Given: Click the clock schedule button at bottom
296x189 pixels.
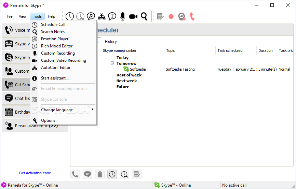Looking at the screenshot, I should tap(112, 174).
